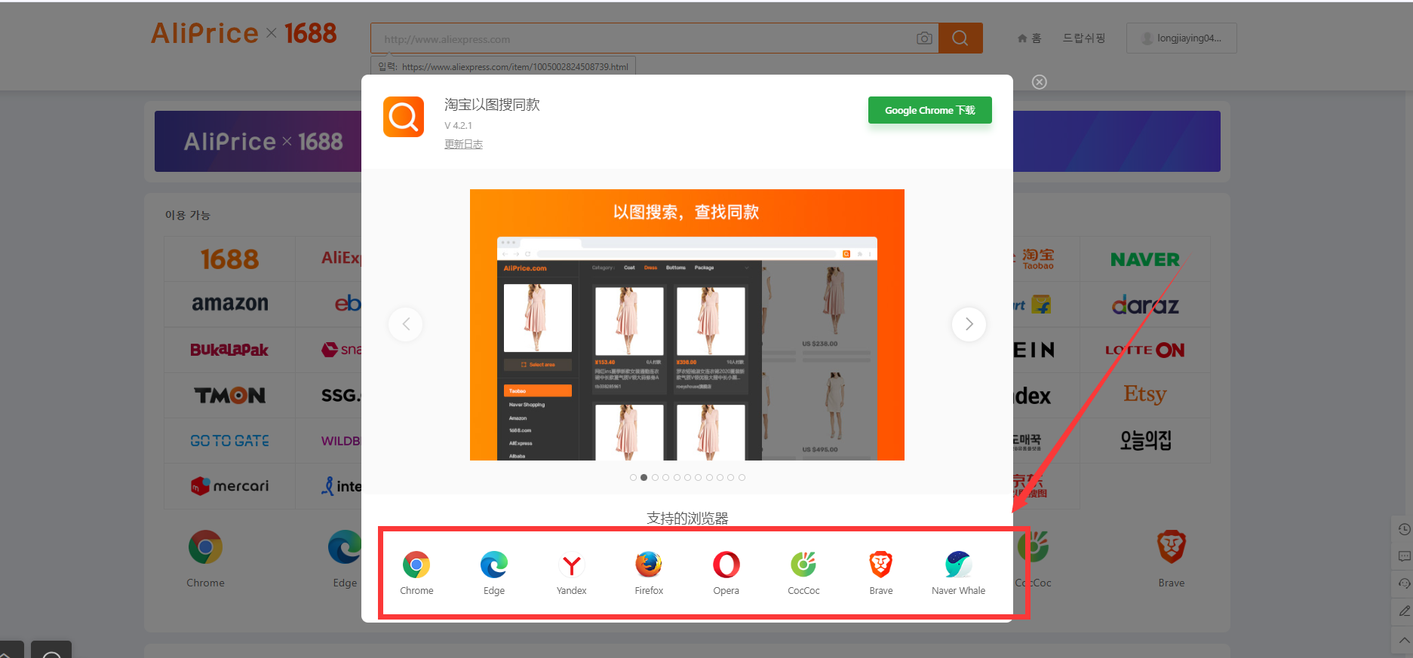This screenshot has height=658, width=1413.
Task: Click the CocCoc icon inside the dialog
Action: [803, 565]
